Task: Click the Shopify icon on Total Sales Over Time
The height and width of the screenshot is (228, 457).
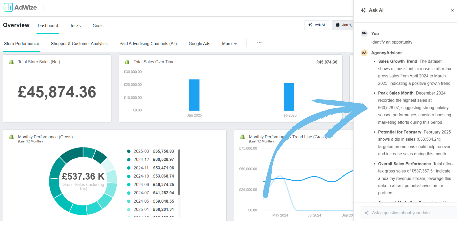Action: (x=127, y=62)
